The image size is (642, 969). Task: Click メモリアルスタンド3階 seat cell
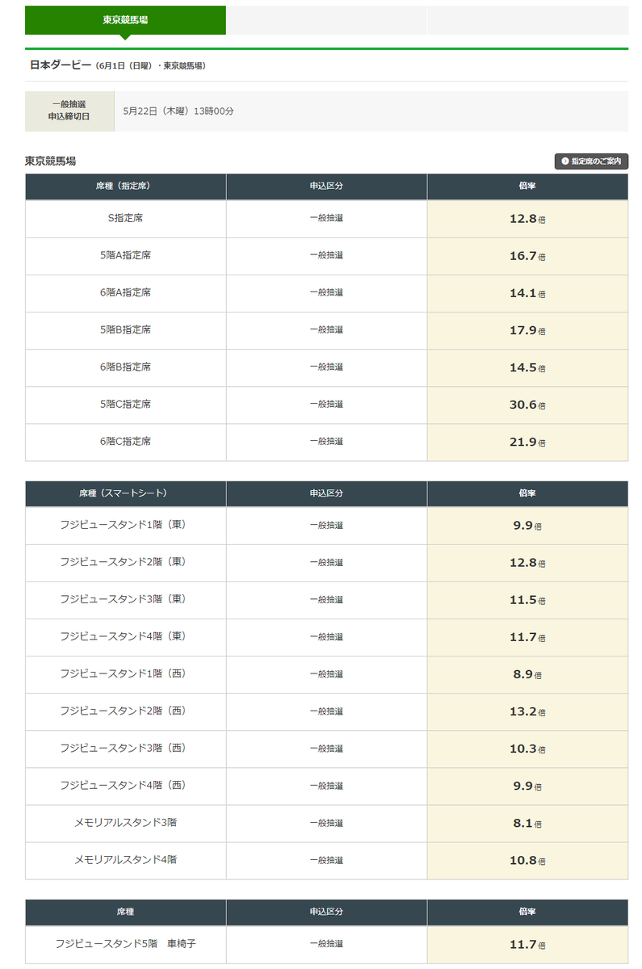[x=125, y=823]
